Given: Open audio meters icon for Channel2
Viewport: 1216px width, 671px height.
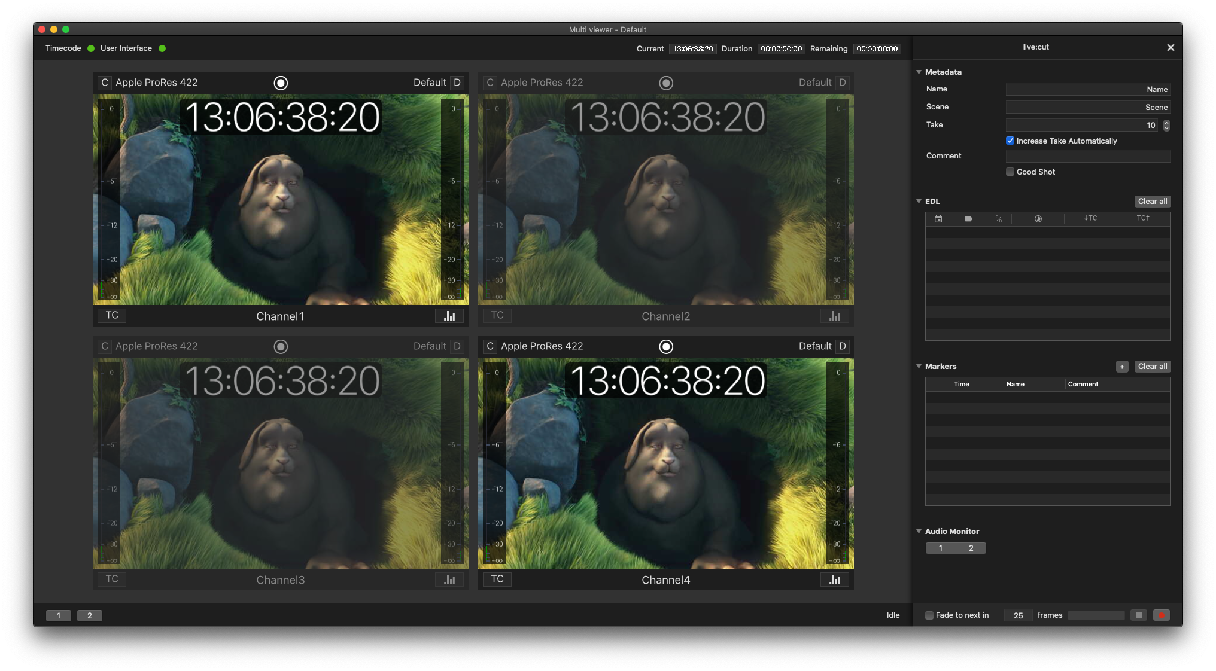Looking at the screenshot, I should coord(835,316).
